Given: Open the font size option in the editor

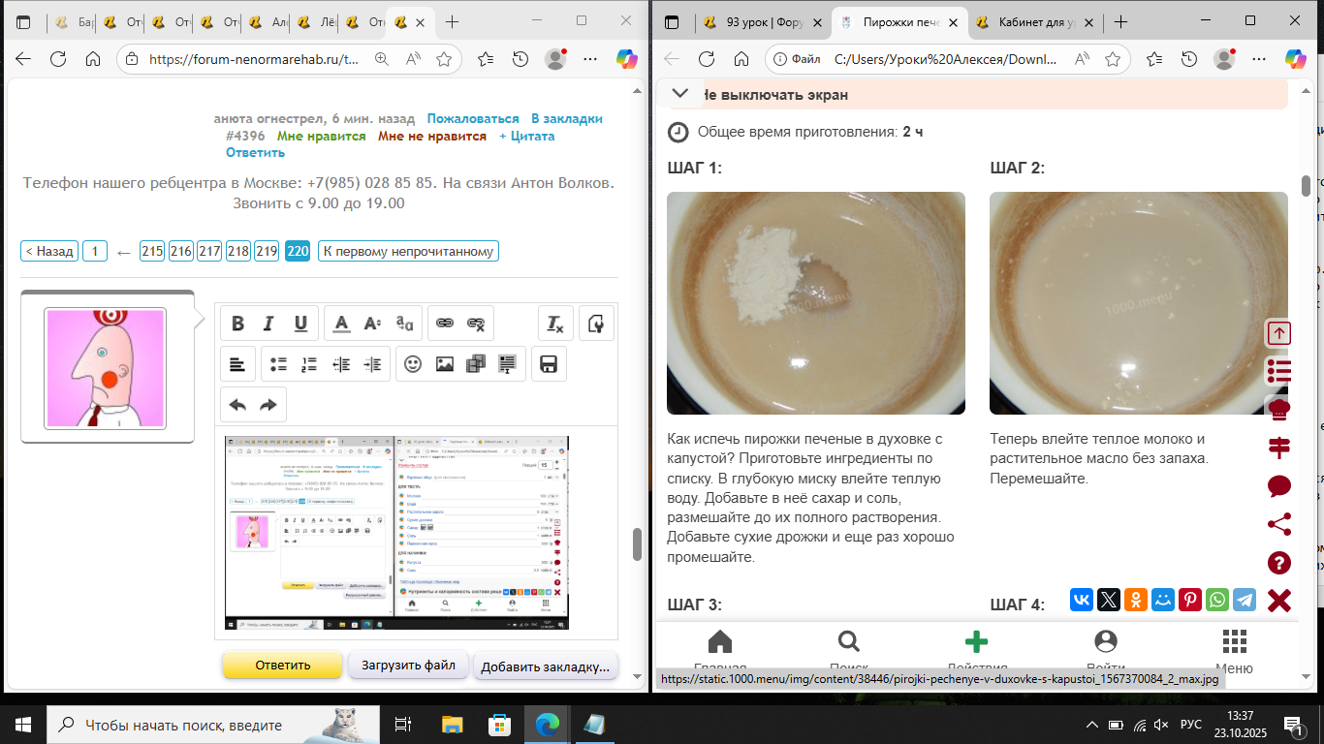Looking at the screenshot, I should (x=373, y=324).
